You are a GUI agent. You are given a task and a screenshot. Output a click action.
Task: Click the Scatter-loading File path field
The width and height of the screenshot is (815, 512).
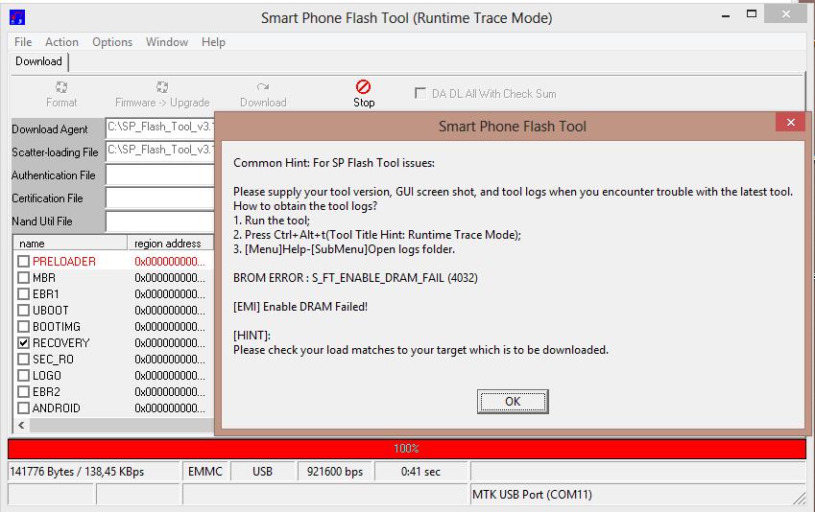tap(160, 151)
